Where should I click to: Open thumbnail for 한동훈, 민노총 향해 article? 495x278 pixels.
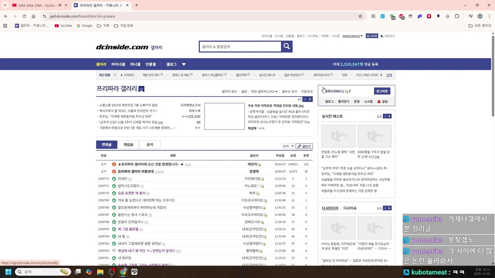click(x=338, y=136)
